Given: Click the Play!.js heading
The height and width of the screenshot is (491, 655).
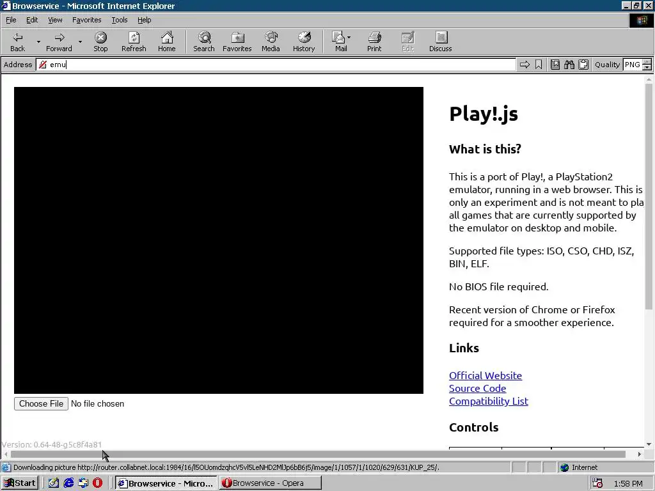Looking at the screenshot, I should 484,114.
